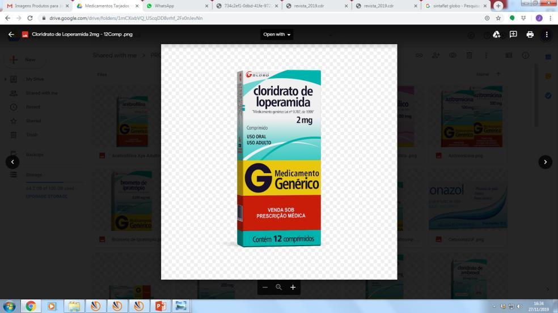Open the 'Open with' dropdown
The height and width of the screenshot is (313, 558).
pos(277,35)
